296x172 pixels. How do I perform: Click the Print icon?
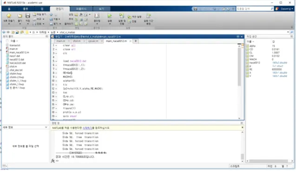(34, 24)
